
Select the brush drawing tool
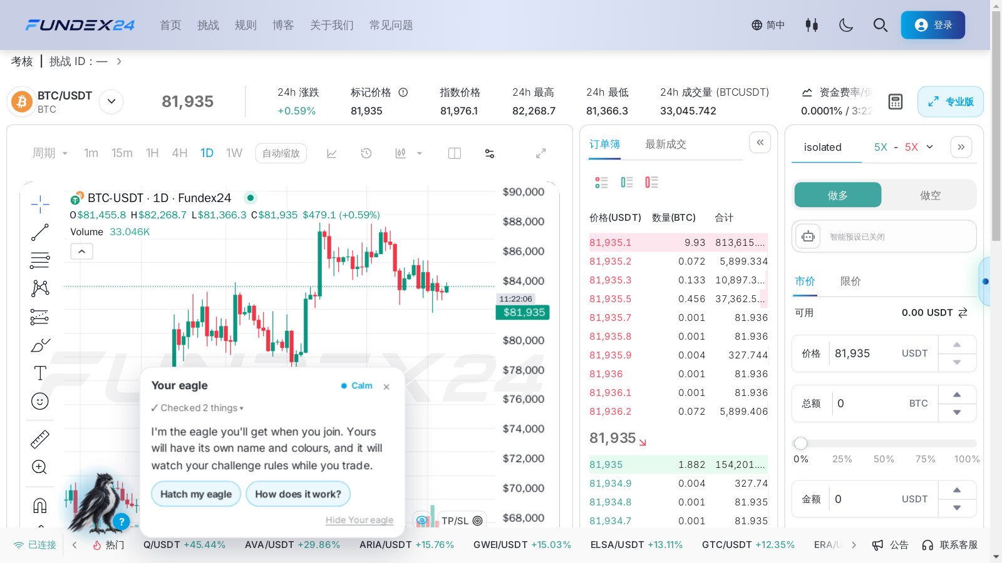(40, 345)
